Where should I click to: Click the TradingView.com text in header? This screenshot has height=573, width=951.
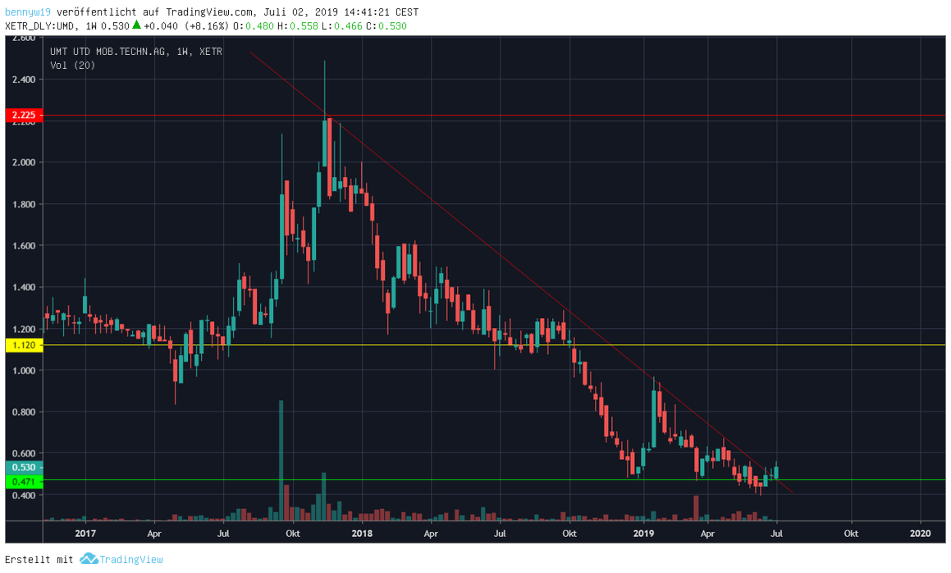point(210,12)
